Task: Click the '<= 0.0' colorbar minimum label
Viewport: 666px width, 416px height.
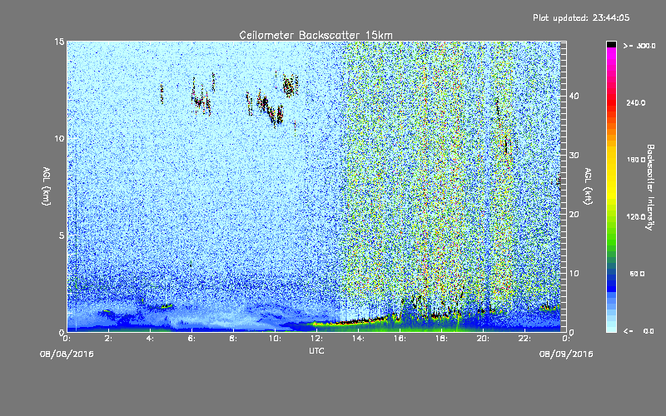Action: 639,331
